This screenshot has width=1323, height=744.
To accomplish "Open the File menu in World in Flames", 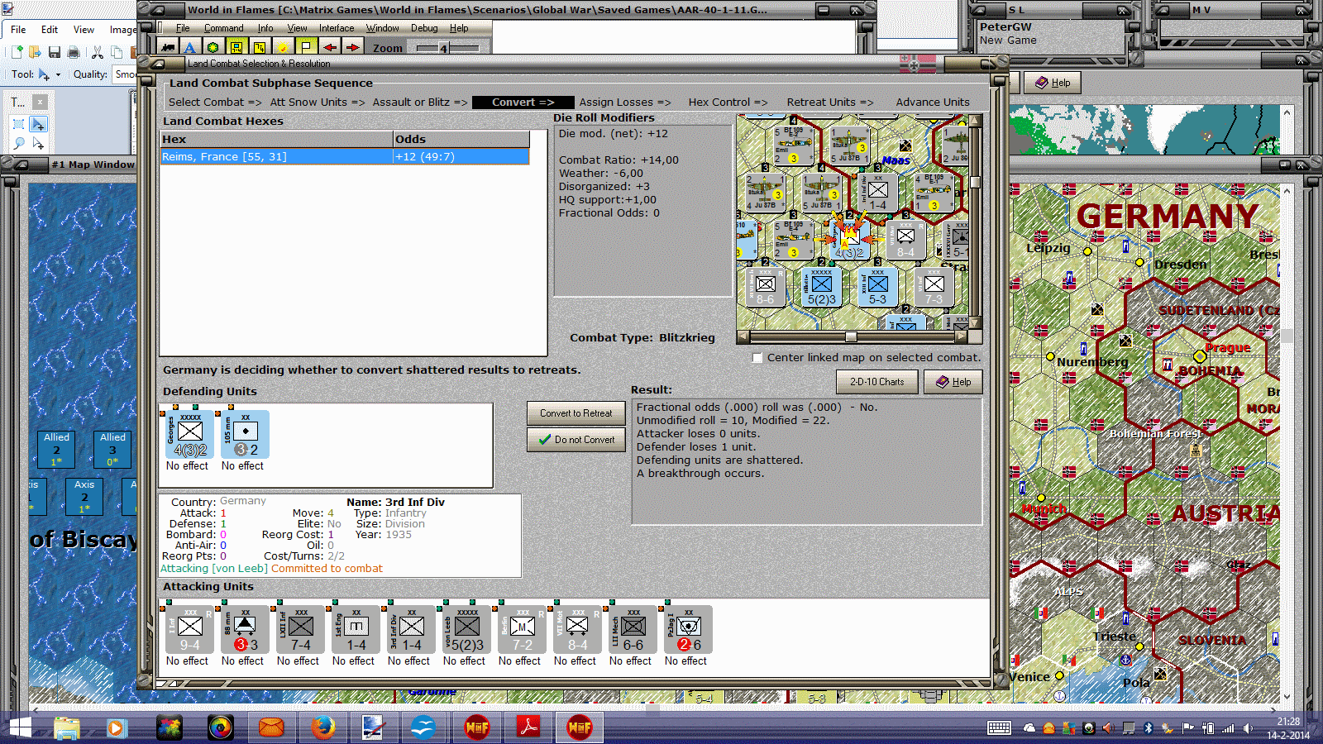I will [183, 28].
